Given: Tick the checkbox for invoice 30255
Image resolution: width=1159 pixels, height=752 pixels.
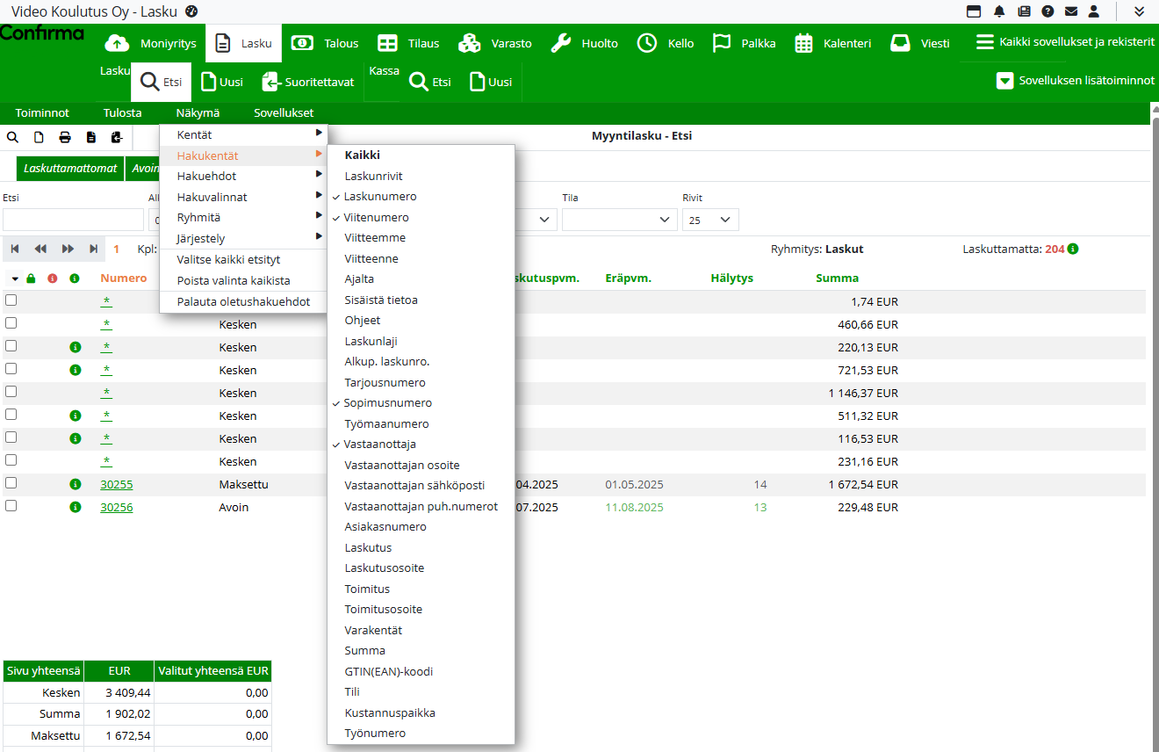Looking at the screenshot, I should [x=11, y=483].
